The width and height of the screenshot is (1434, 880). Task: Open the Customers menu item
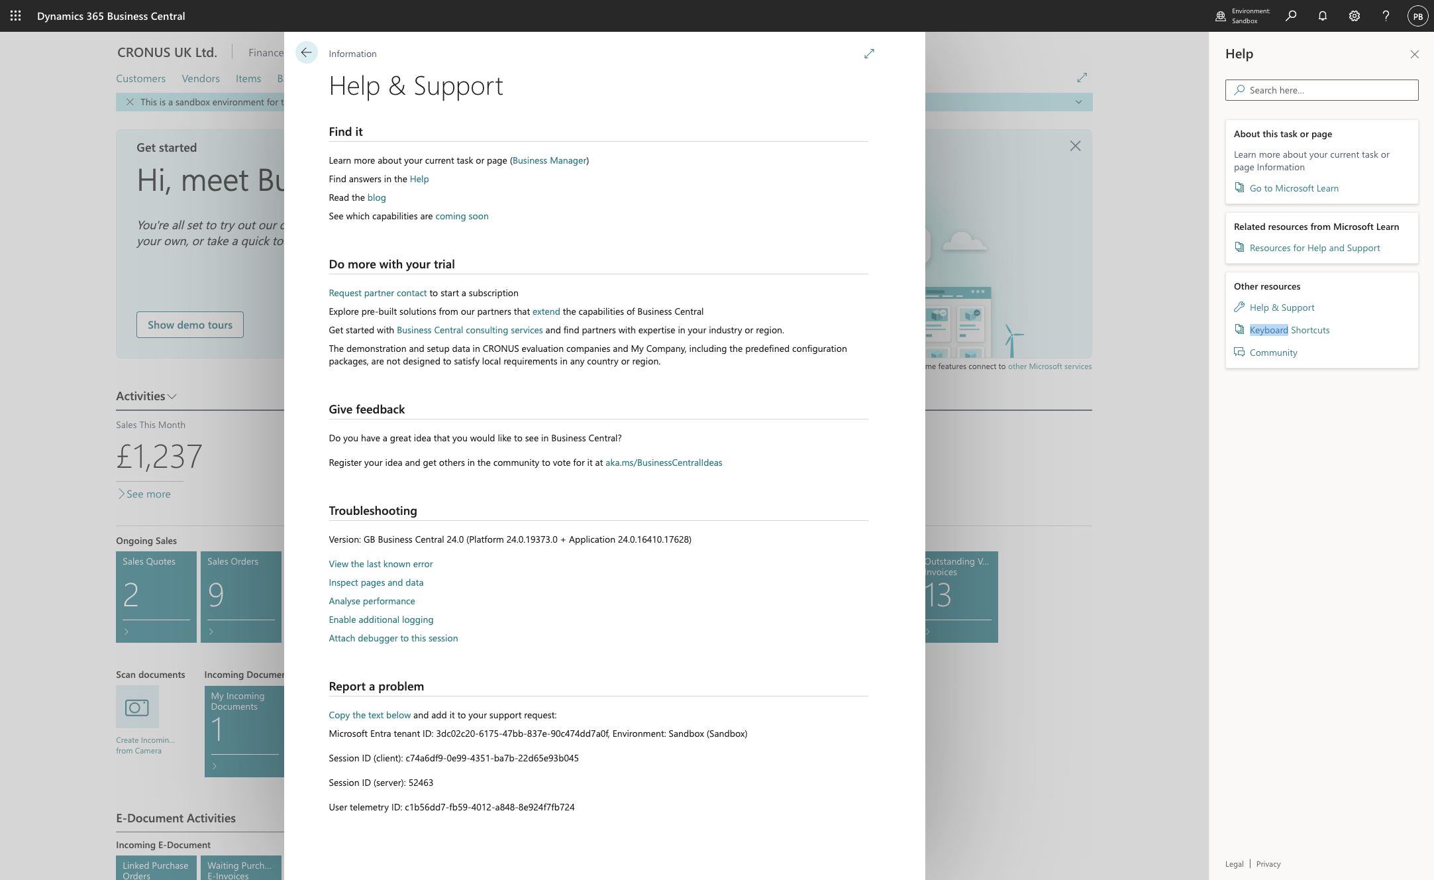pos(140,78)
